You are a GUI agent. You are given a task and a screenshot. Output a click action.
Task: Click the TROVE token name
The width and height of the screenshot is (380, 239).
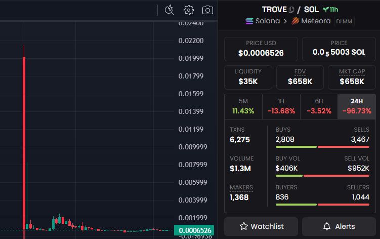point(274,10)
